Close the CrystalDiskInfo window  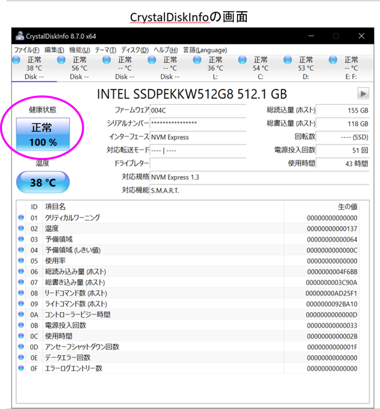click(361, 36)
